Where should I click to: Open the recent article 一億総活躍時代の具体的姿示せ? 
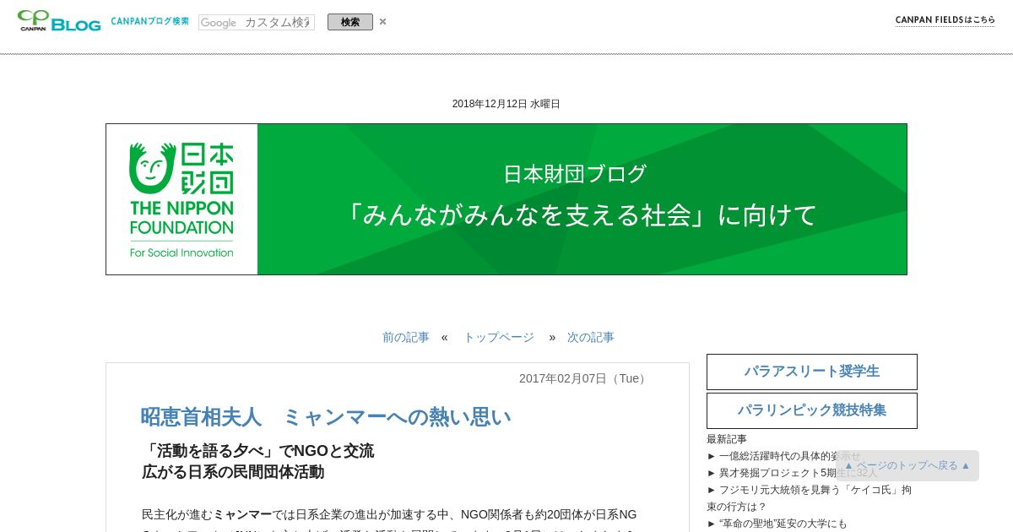[x=790, y=456]
